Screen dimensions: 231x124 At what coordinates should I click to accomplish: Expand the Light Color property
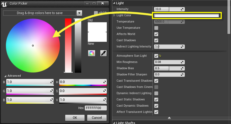[114, 15]
